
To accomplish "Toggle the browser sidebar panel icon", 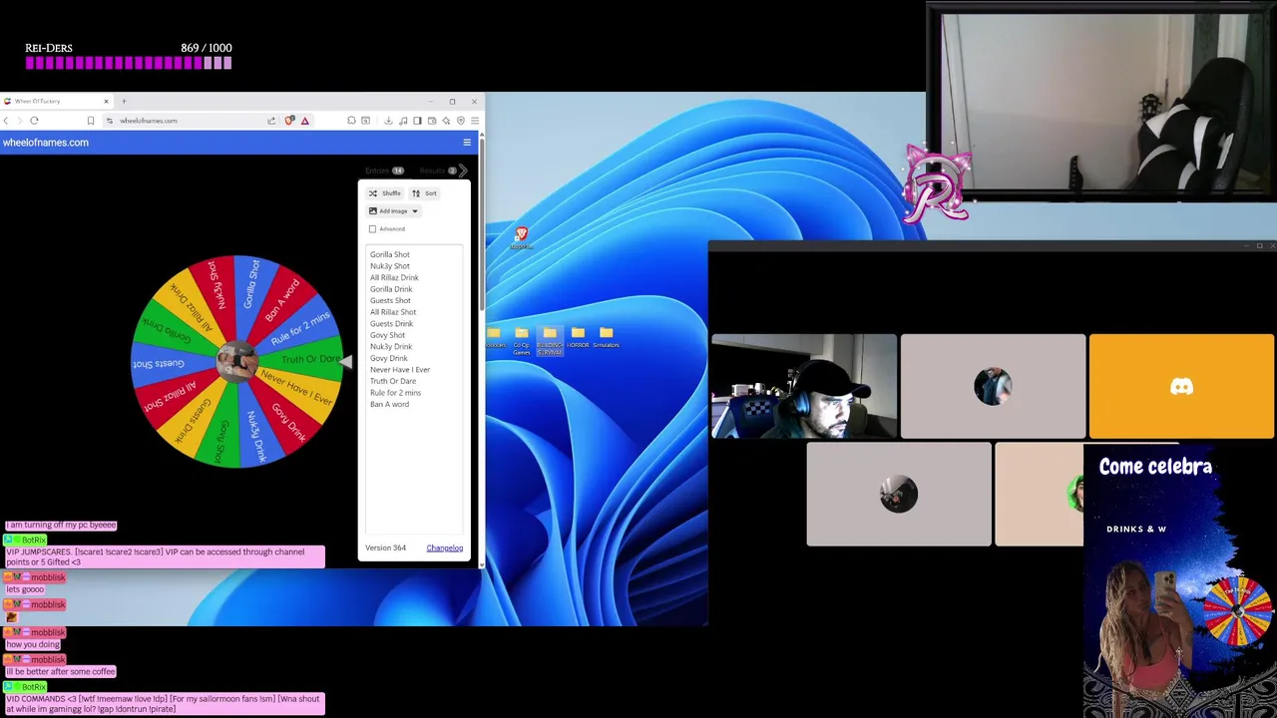I will [417, 121].
